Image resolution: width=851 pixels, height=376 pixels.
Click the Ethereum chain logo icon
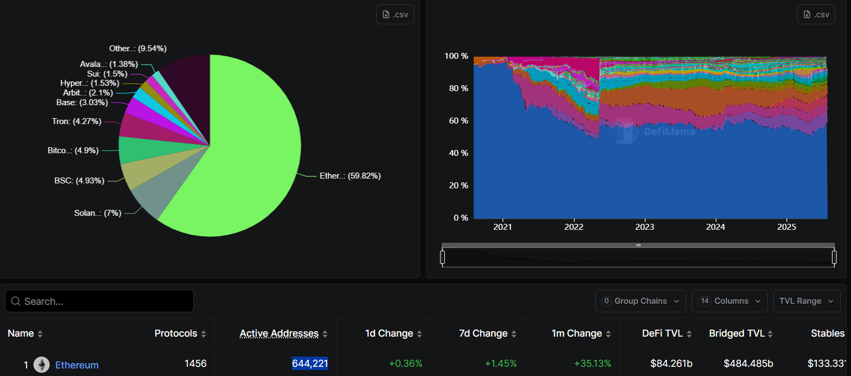[x=42, y=365]
